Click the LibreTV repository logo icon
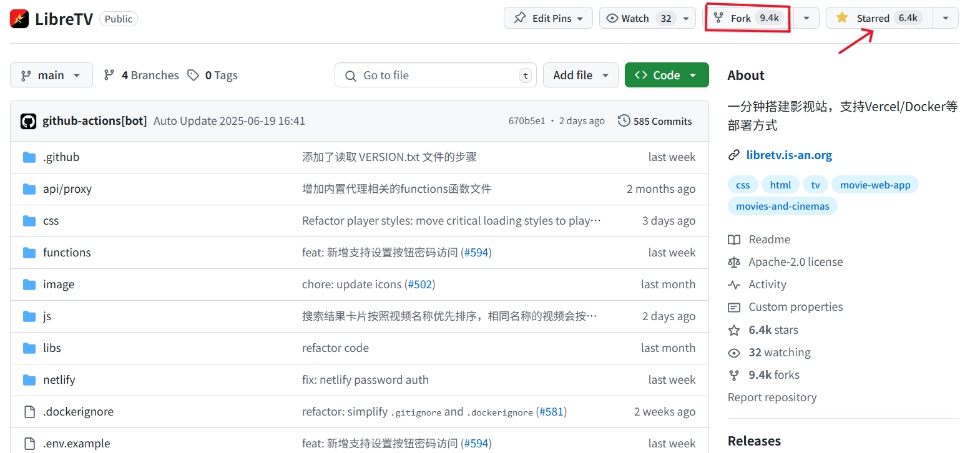This screenshot has height=453, width=975. [x=19, y=18]
